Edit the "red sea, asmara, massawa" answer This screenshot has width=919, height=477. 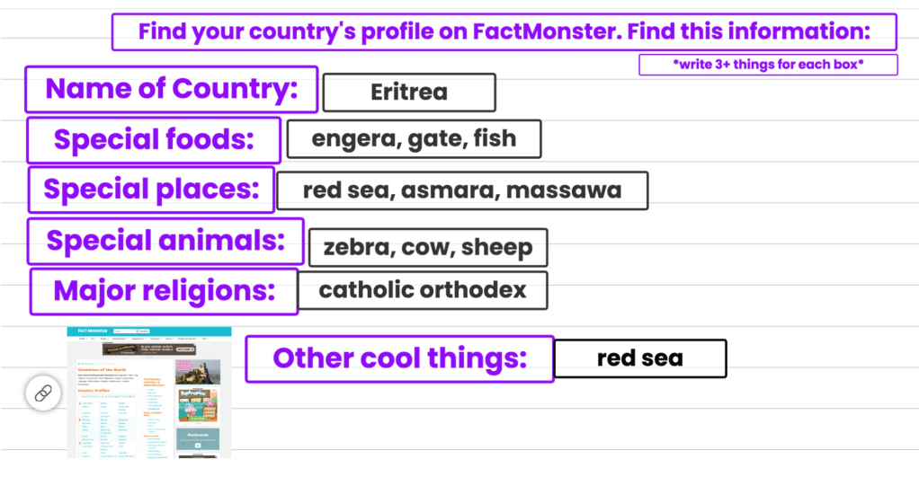pyautogui.click(x=462, y=190)
